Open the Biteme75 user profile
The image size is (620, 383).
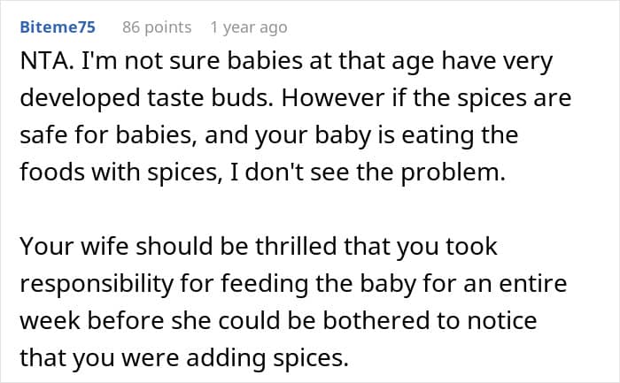point(58,27)
